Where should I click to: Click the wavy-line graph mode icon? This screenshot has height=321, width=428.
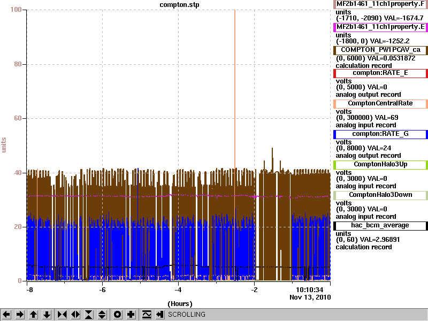point(147,315)
